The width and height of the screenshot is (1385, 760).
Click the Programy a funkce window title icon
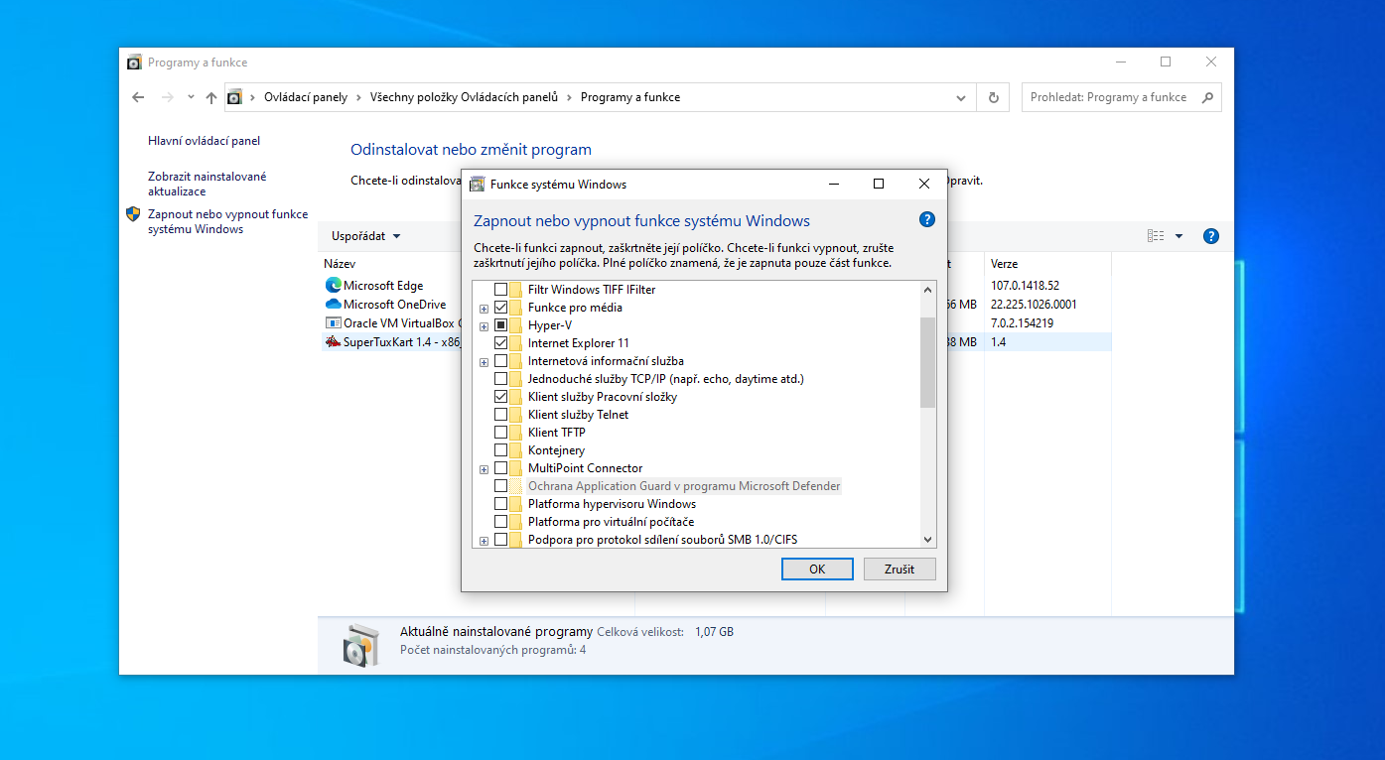pos(134,63)
